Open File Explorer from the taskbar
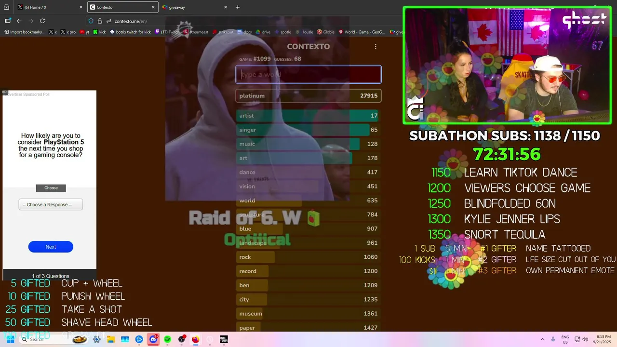617x347 pixels. (x=111, y=339)
